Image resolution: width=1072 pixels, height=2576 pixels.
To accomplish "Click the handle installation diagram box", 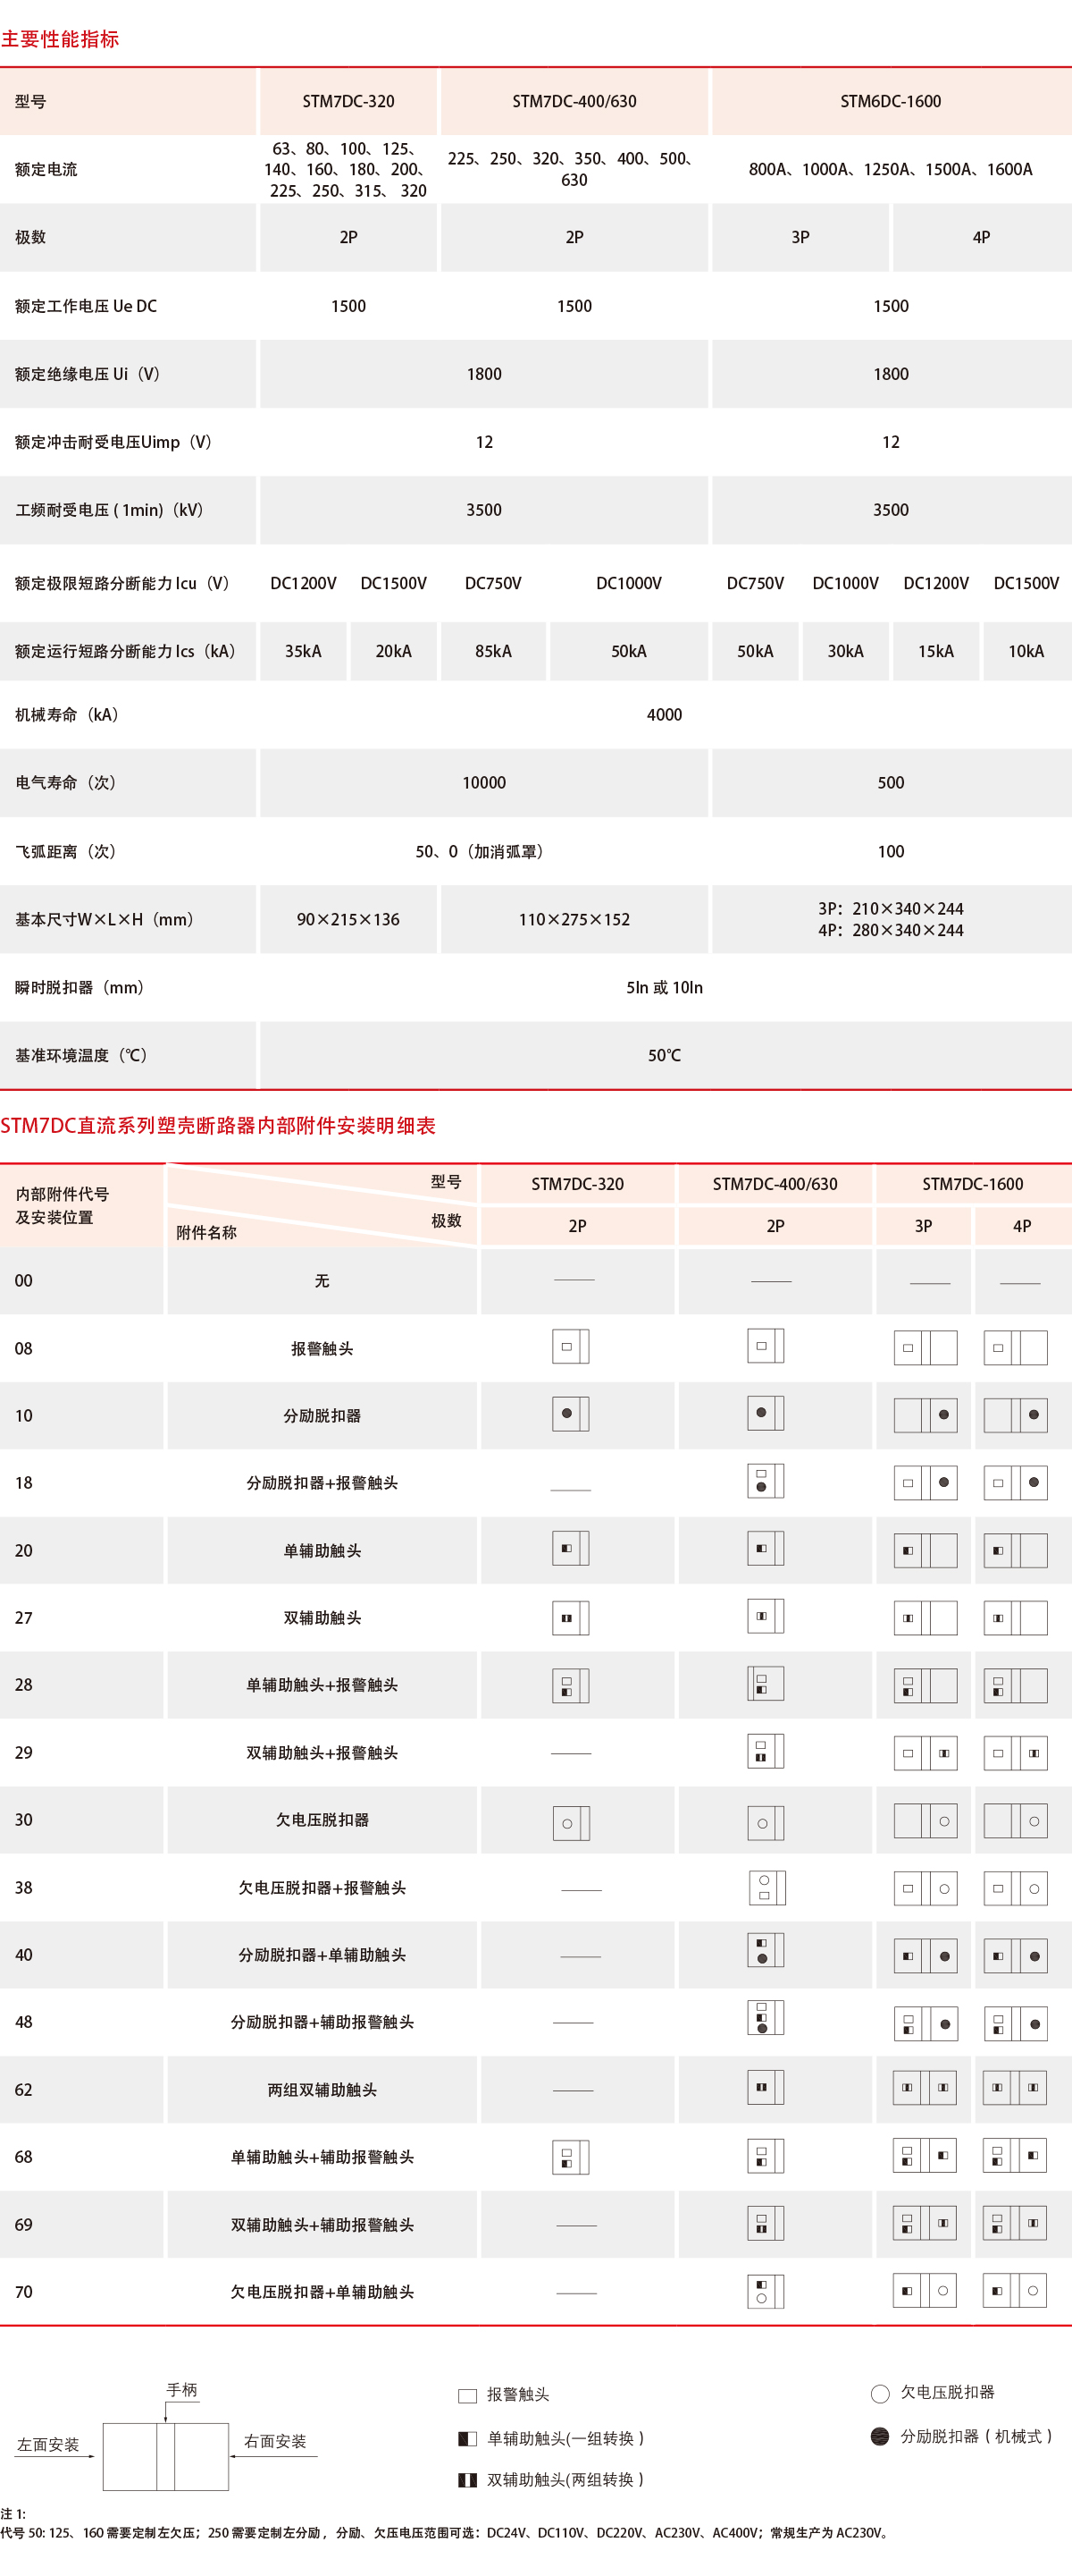I will [x=166, y=2456].
